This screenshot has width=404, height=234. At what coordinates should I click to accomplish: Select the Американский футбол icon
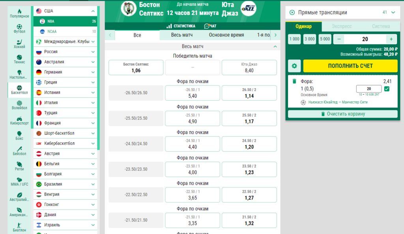click(19, 212)
